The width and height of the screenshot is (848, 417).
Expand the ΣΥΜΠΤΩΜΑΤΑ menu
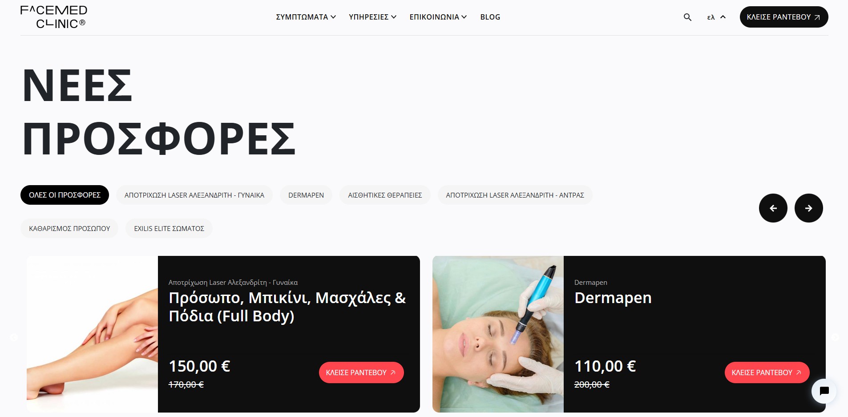tap(306, 17)
